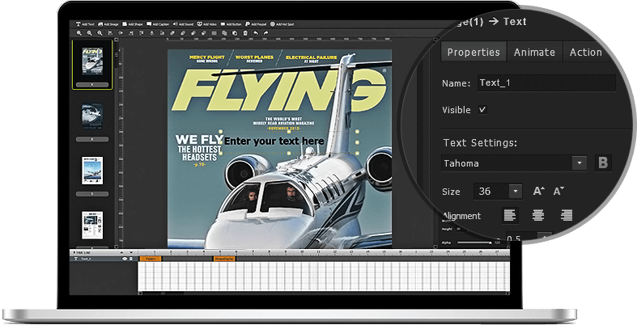Center-align the text
The width and height of the screenshot is (637, 325).
point(538,215)
